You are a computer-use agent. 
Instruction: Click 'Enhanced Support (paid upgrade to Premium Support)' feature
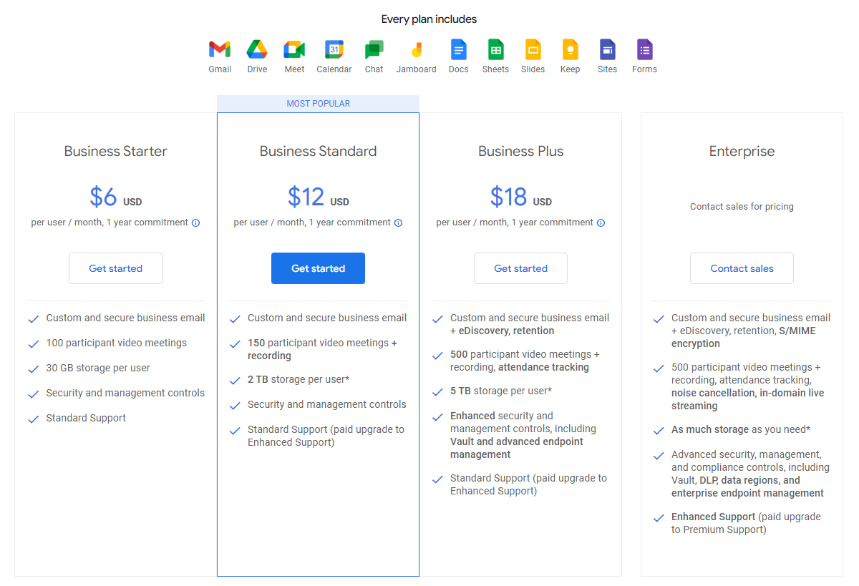tap(746, 523)
